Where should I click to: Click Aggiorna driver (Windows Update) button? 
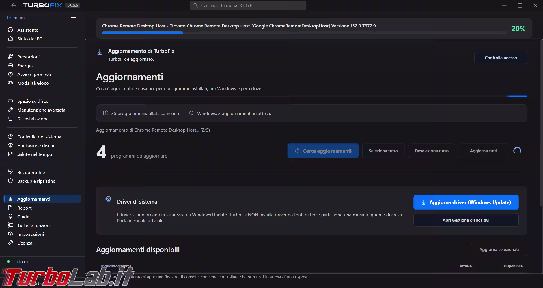466,202
